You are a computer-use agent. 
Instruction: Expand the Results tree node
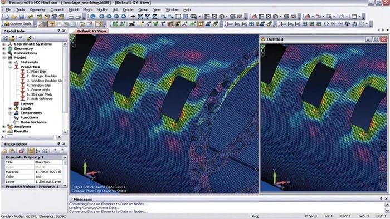(4, 131)
